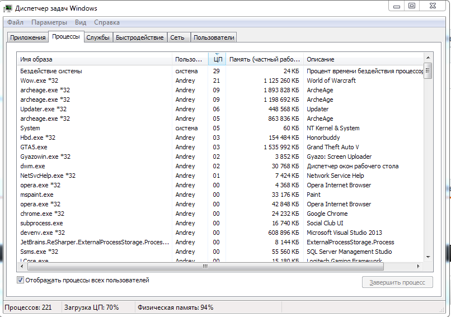Viewport: 451px width, 317px height.
Task: Select the devenv.exe *32 process
Action: point(220,232)
